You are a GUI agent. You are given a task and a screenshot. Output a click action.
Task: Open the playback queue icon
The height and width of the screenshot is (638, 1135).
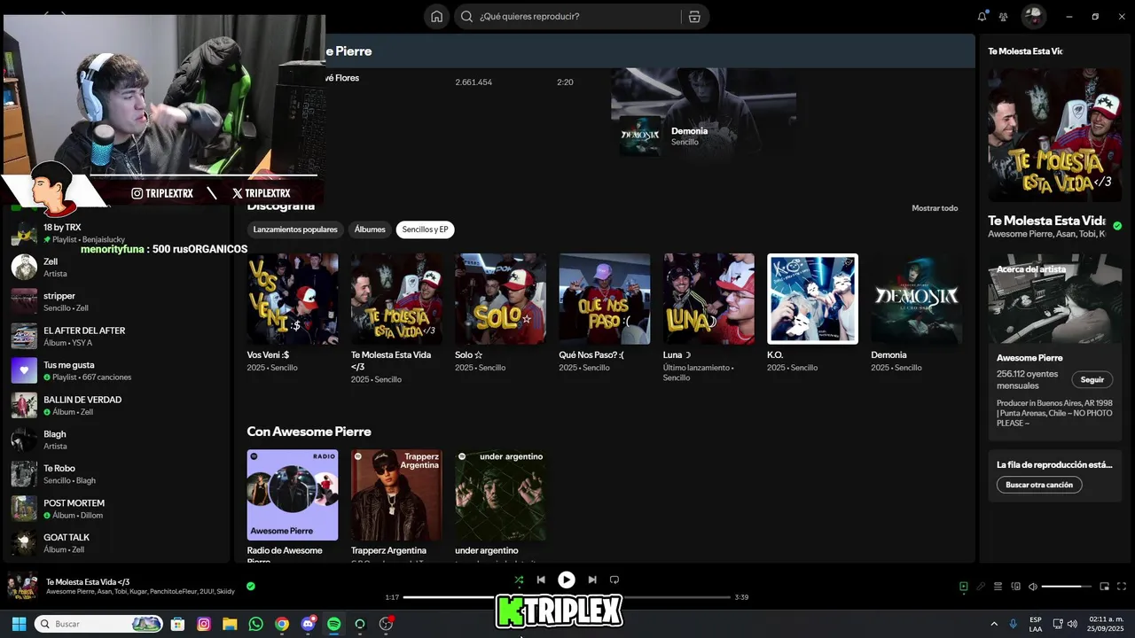pos(998,586)
